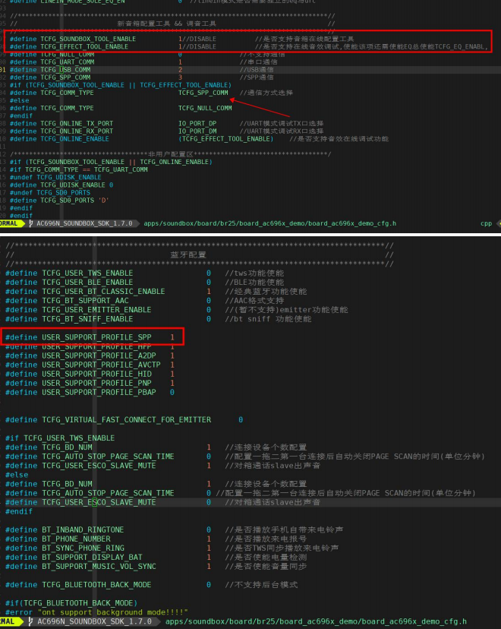Click the #if TCFG_USER_TWS_ENABLE directive
The width and height of the screenshot is (501, 629).
[60, 438]
